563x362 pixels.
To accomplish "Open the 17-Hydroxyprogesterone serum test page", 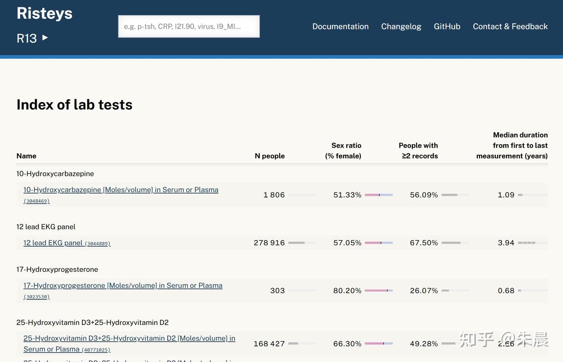I will click(123, 285).
